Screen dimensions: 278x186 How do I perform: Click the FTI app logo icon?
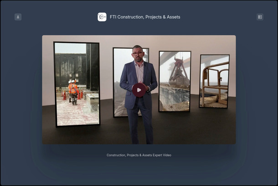pos(102,17)
